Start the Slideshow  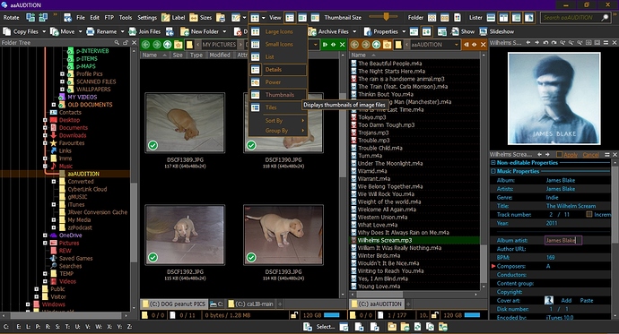point(497,31)
